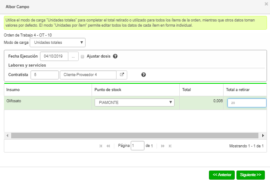Go to next page in pager
Image resolution: width=270 pixels, height=180 pixels.
point(163,146)
